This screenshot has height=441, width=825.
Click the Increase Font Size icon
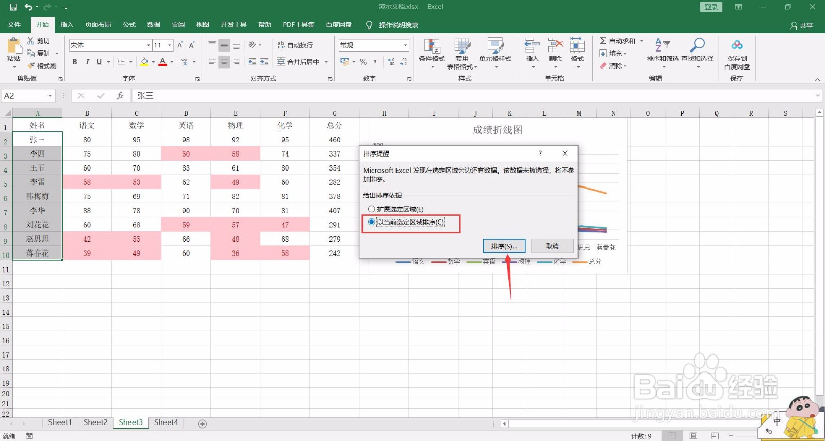180,45
